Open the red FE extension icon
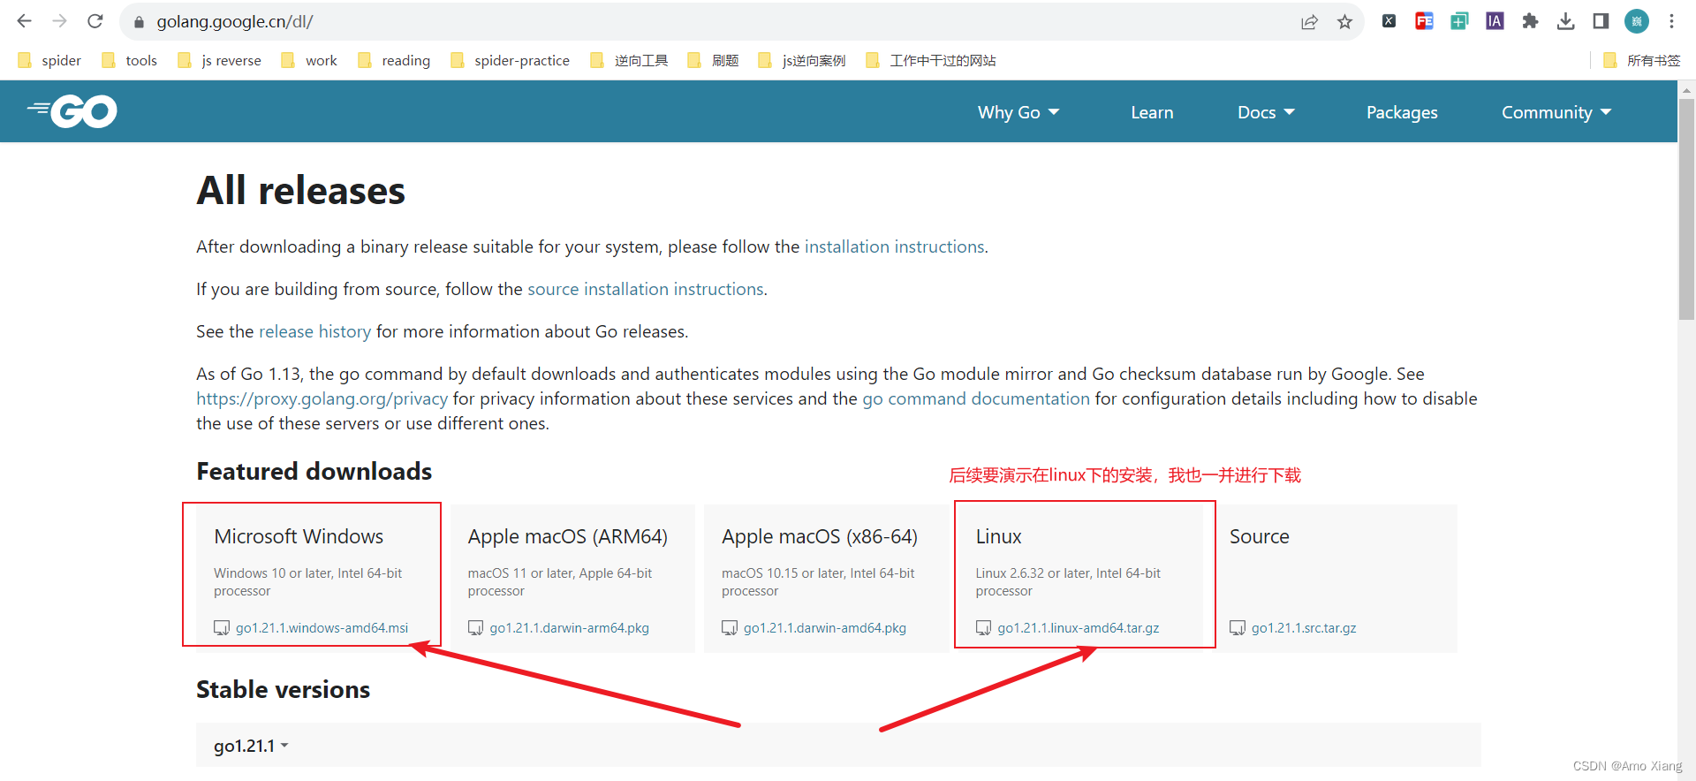 (1424, 21)
